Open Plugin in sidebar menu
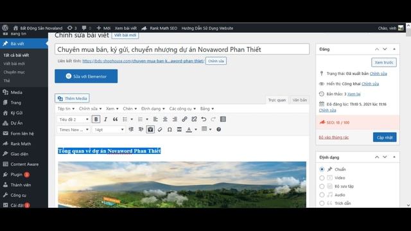Screen dimensions: 411x231 pos(16,175)
